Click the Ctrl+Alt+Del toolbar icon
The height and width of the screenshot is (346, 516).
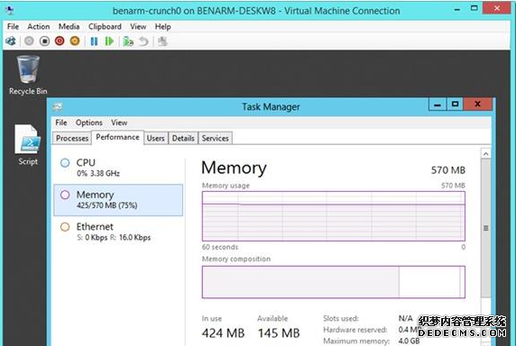coord(11,41)
